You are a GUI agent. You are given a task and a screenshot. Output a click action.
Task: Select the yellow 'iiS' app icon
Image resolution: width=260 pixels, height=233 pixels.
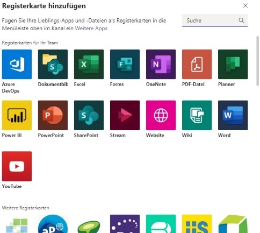click(x=197, y=224)
